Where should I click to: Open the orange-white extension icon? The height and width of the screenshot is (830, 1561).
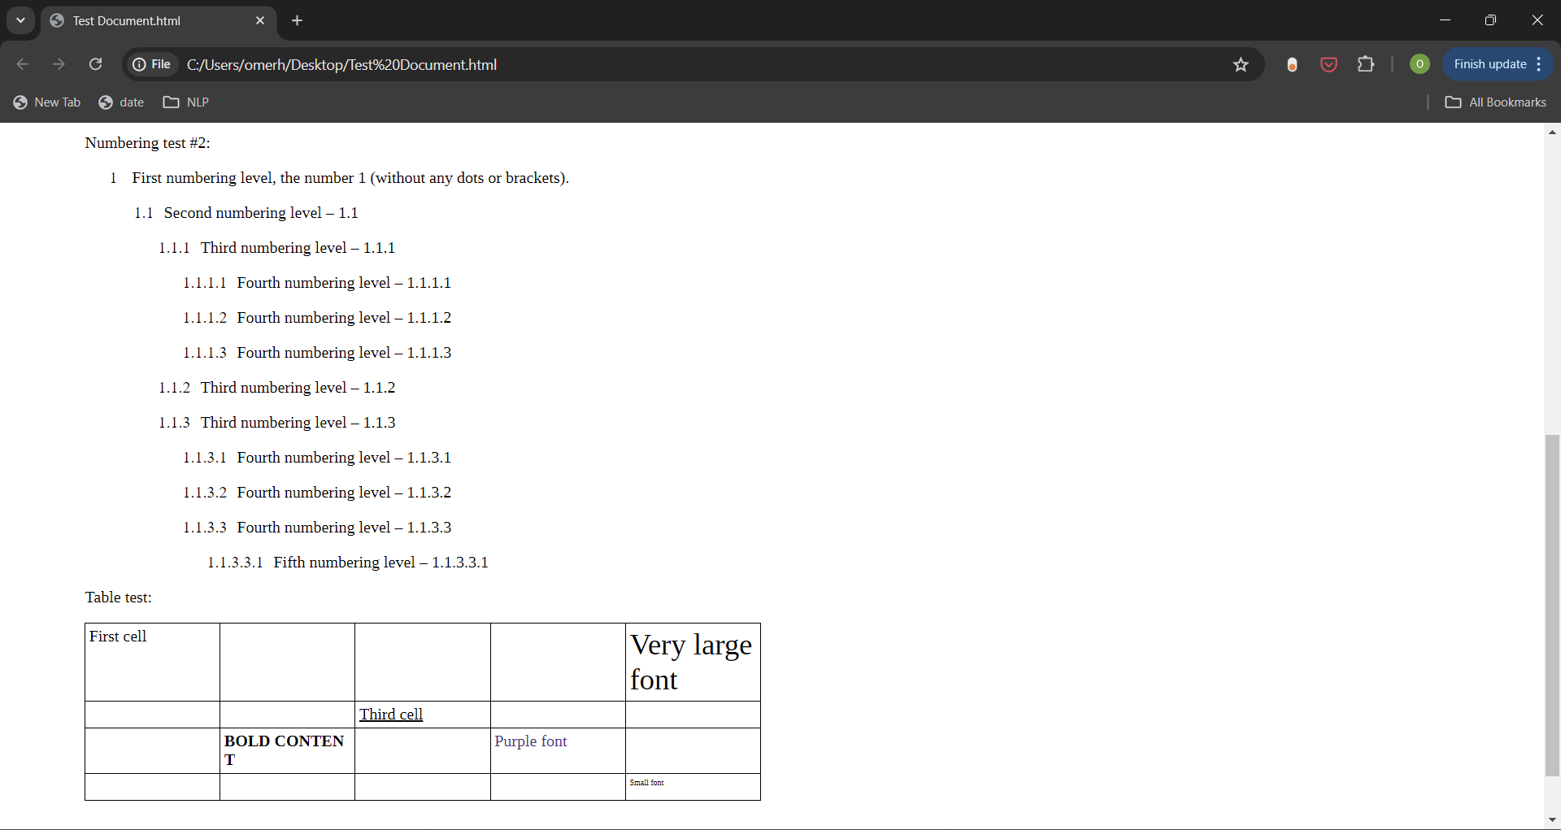(1292, 64)
